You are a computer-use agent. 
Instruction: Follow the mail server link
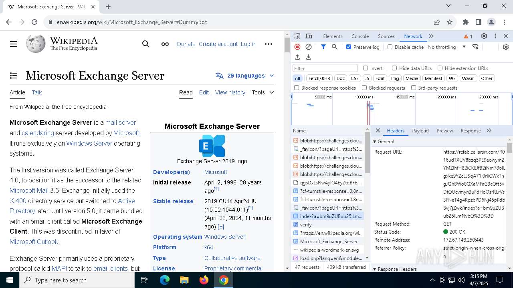coord(121,122)
